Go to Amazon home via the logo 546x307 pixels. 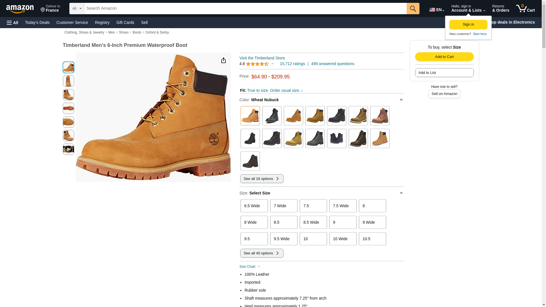tap(20, 9)
